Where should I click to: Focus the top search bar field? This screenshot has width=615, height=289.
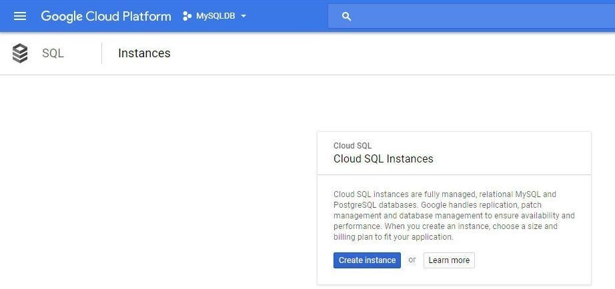472,17
